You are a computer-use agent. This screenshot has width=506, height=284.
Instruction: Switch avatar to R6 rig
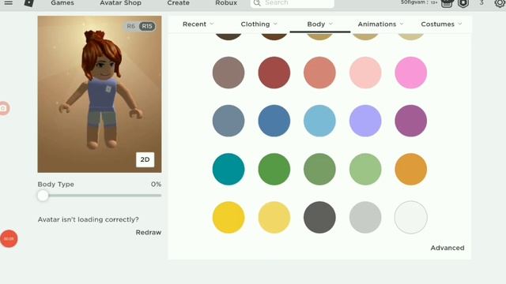[130, 26]
